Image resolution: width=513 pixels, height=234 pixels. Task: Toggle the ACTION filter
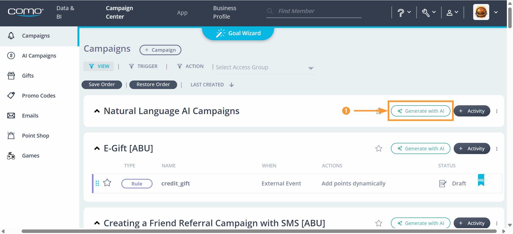(191, 66)
